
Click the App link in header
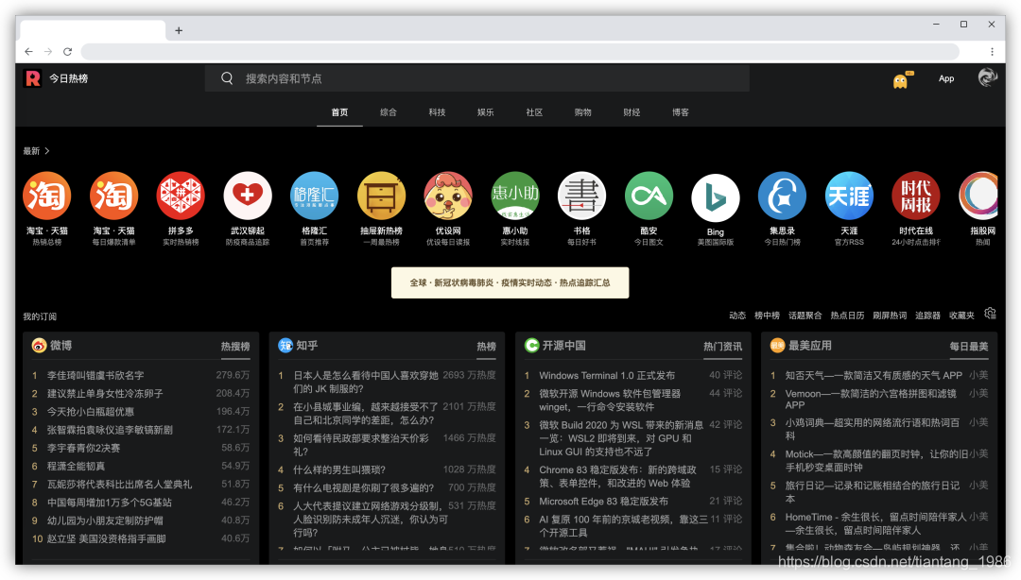pyautogui.click(x=946, y=78)
